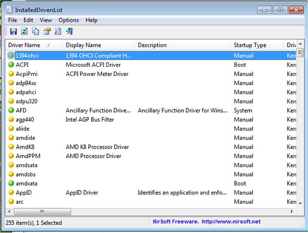Click the 'Boot' startup type for amdxata
Viewport: 308px width, 233px height.
coord(240,183)
